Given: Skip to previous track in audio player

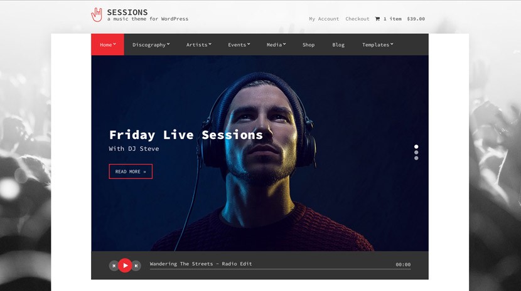Looking at the screenshot, I should point(114,266).
